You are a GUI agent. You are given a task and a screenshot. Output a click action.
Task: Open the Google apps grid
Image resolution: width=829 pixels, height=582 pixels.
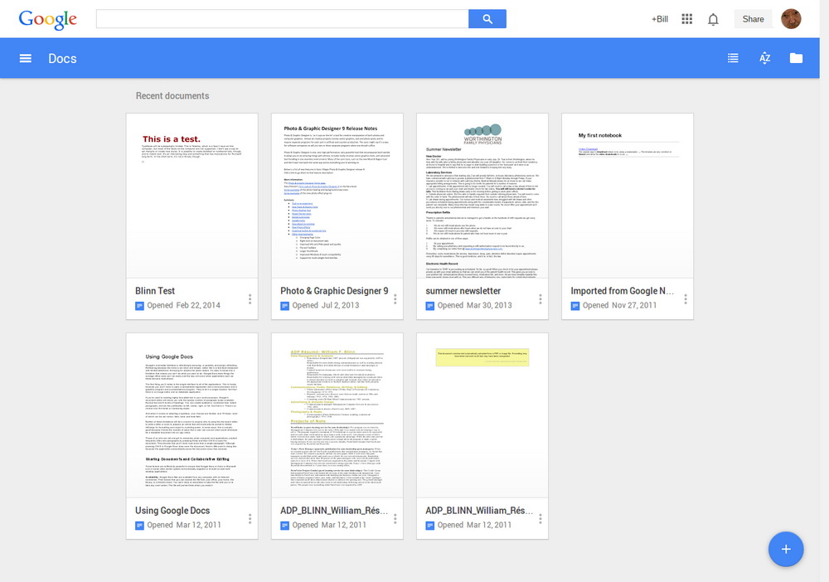coord(686,19)
